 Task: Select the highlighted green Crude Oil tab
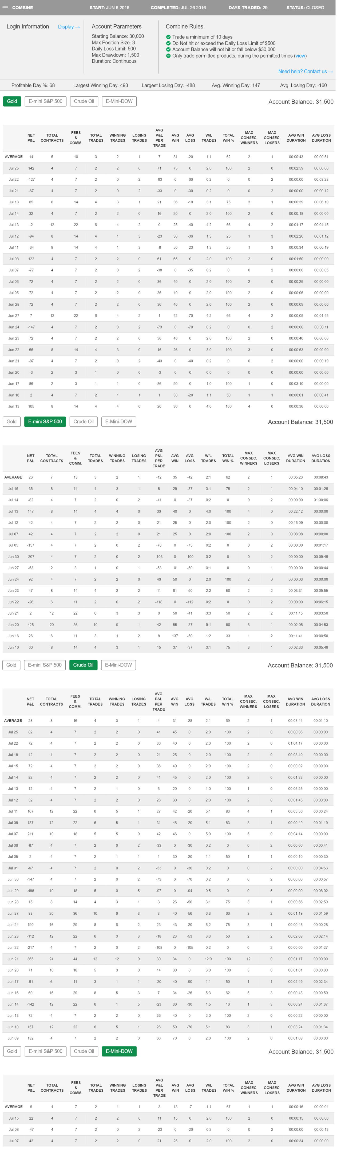(x=83, y=665)
